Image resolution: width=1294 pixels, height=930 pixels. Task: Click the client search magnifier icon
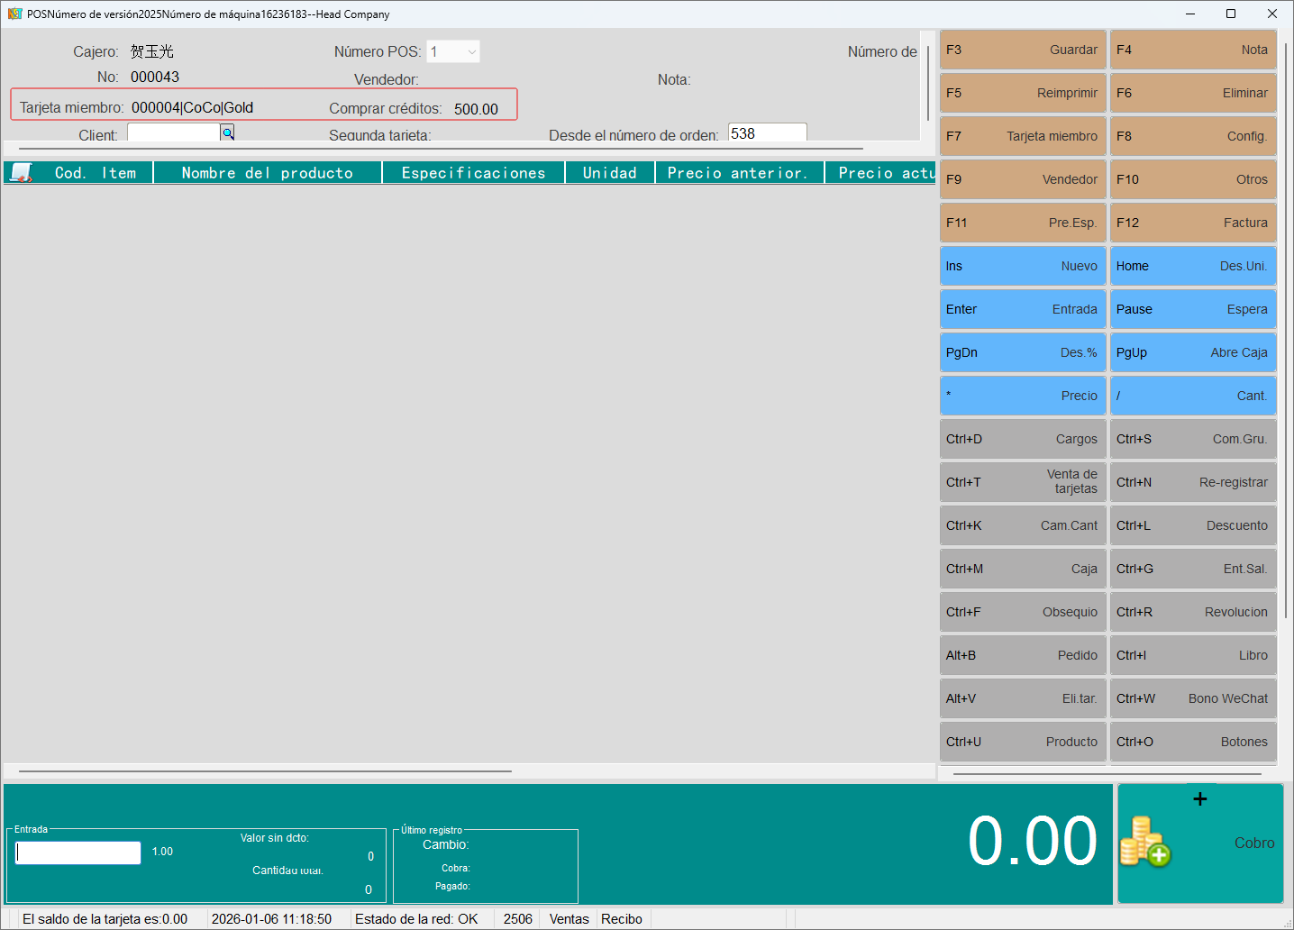[228, 133]
